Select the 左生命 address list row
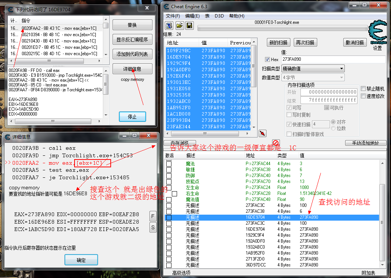Viewport: 391px width, 278px height. [272, 187]
